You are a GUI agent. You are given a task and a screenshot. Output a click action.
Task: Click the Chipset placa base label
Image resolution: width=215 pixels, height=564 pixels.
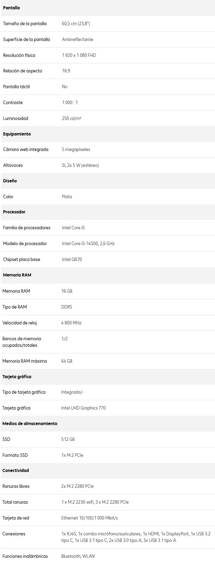[22, 260]
